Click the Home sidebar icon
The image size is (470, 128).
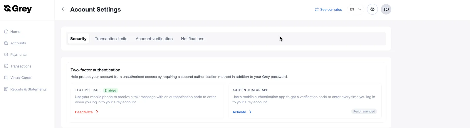click(x=6, y=31)
